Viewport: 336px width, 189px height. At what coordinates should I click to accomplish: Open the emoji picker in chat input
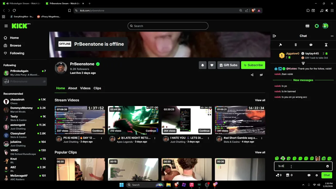point(327,166)
